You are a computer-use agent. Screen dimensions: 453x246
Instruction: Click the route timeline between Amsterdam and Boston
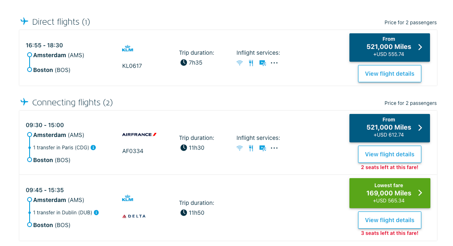(29, 62)
